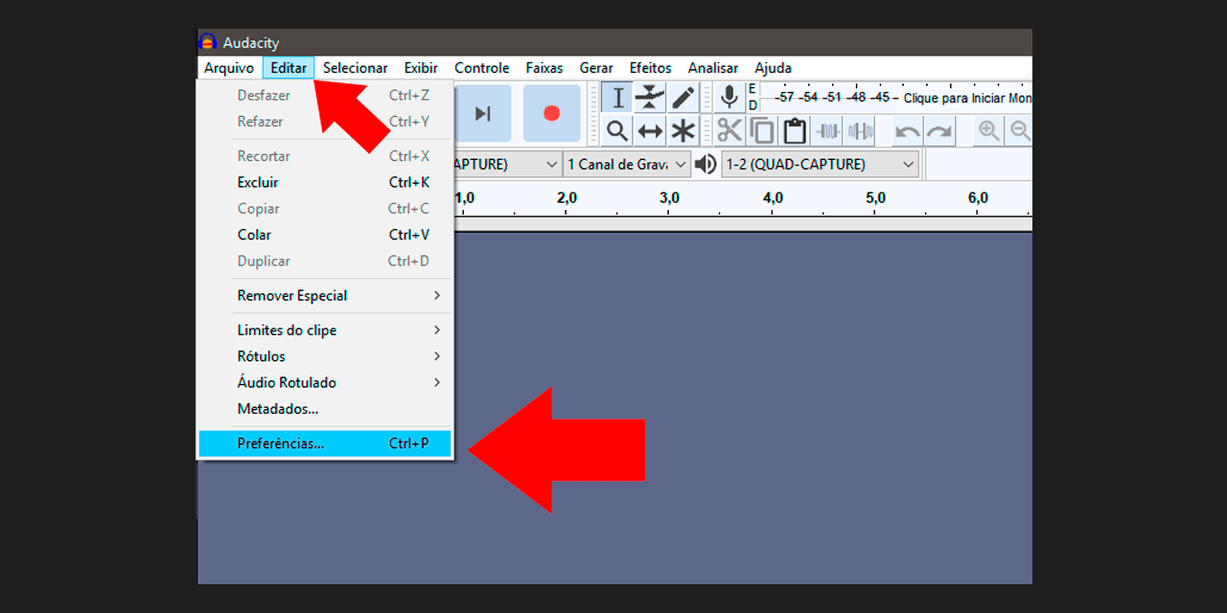Select the Envelope tool
This screenshot has height=613, width=1227.
pos(650,98)
